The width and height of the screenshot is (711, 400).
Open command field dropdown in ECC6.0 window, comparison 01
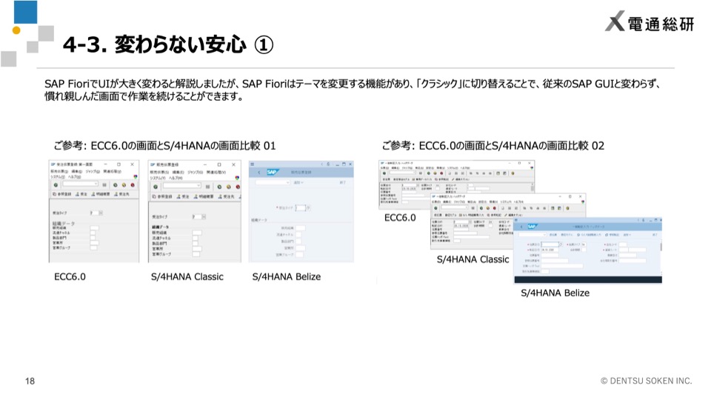(x=96, y=184)
